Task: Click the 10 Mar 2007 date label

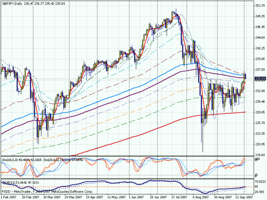Action: (x=52, y=197)
